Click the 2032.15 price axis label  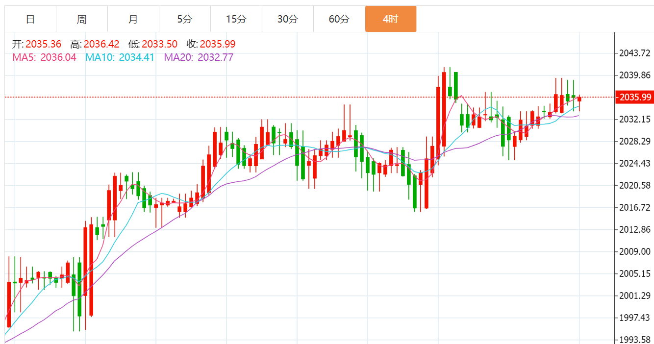click(636, 120)
